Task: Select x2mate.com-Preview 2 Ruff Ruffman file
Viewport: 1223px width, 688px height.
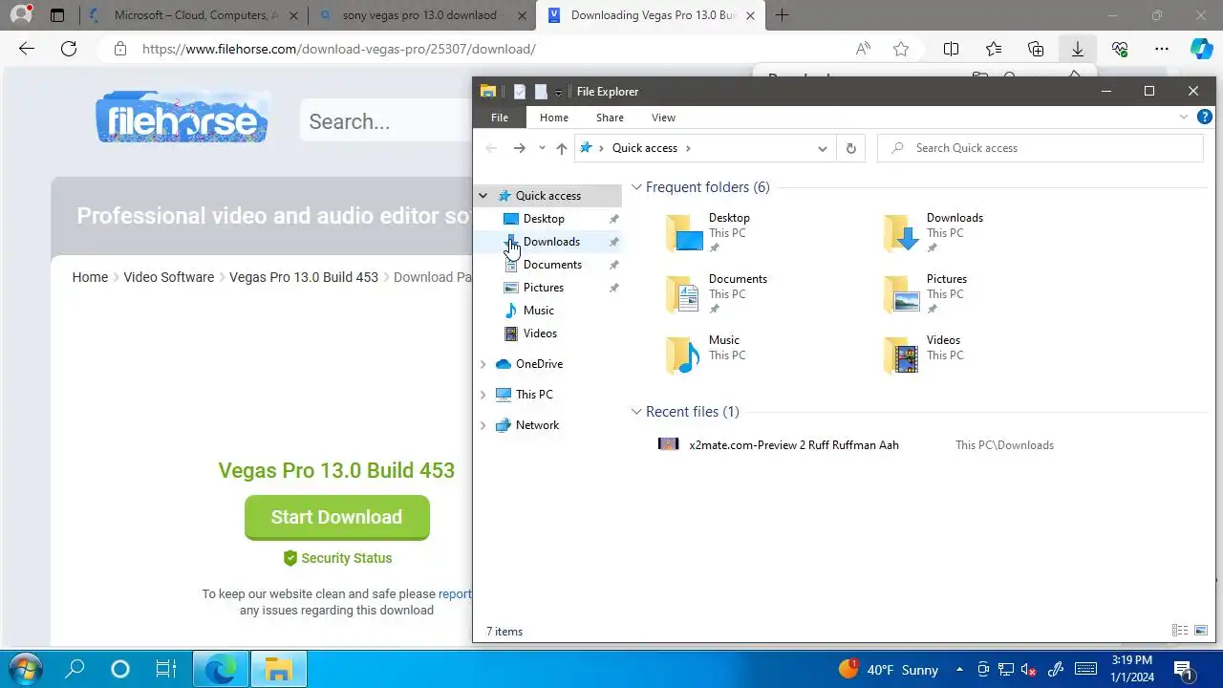Action: pos(793,444)
